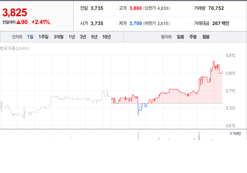Switch to the 3개월 chart range

[59, 37]
